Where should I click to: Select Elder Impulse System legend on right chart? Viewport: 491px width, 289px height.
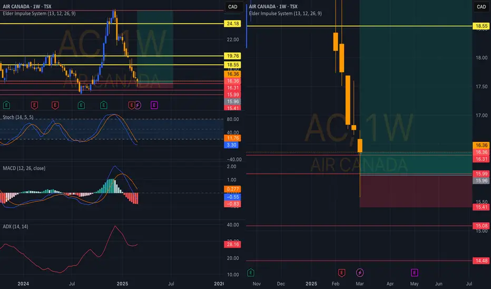click(x=285, y=14)
